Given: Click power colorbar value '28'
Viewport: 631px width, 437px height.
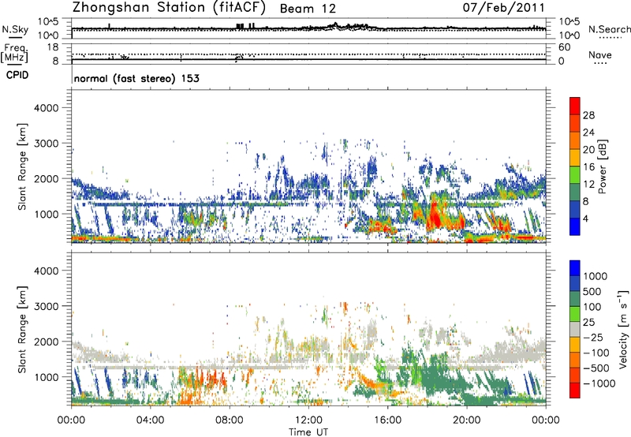Looking at the screenshot, I should tap(588, 115).
